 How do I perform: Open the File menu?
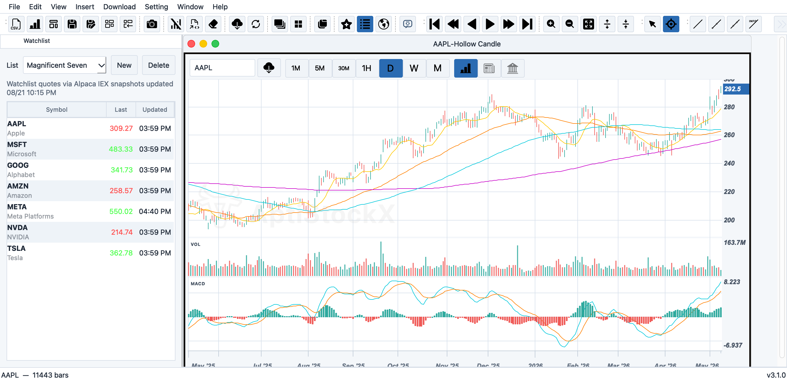tap(14, 7)
